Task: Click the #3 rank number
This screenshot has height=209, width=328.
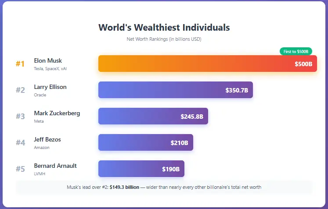Action: pos(20,117)
